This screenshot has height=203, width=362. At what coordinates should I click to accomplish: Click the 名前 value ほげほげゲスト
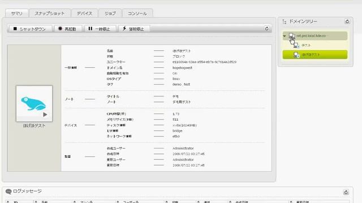[x=182, y=51]
